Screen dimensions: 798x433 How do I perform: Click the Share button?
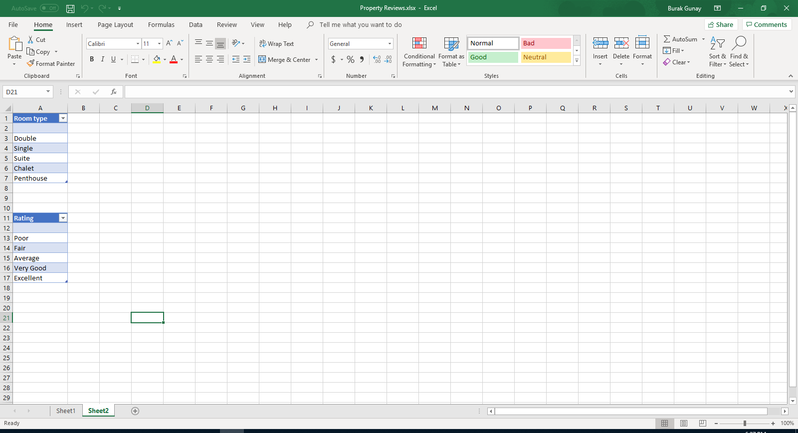(x=721, y=24)
